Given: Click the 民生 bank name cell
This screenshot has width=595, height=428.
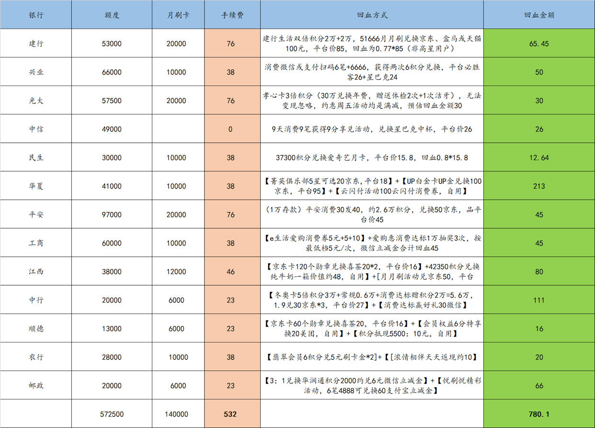Looking at the screenshot, I should click(36, 158).
